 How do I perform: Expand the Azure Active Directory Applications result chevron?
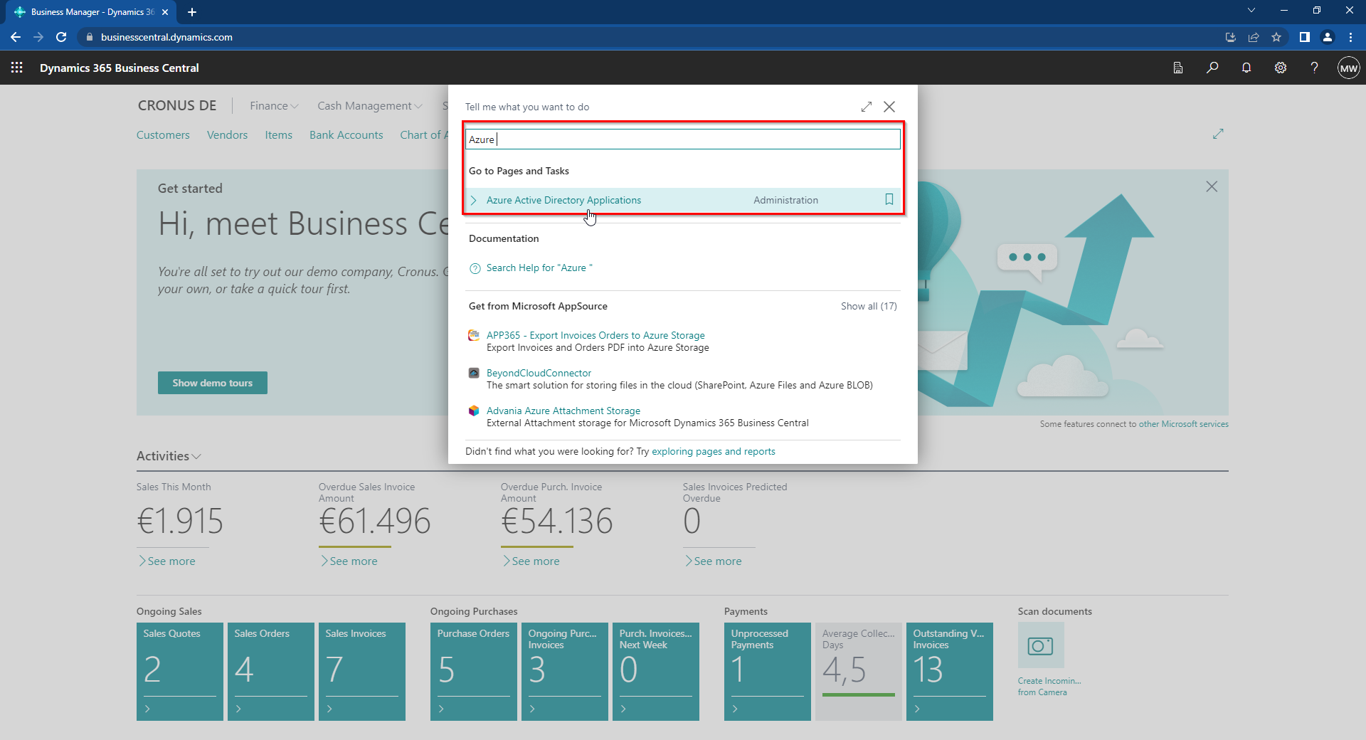[x=474, y=200]
